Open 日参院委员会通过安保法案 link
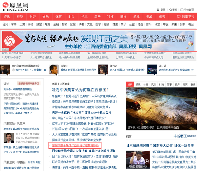Image resolution: width=197 pixels, height=171 pixels. [x=83, y=151]
